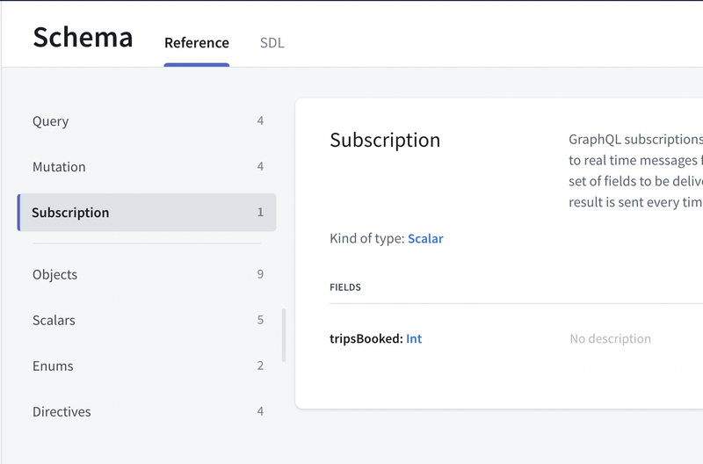Switch to the SDL tab
Screen dimensions: 703x464
(x=272, y=43)
